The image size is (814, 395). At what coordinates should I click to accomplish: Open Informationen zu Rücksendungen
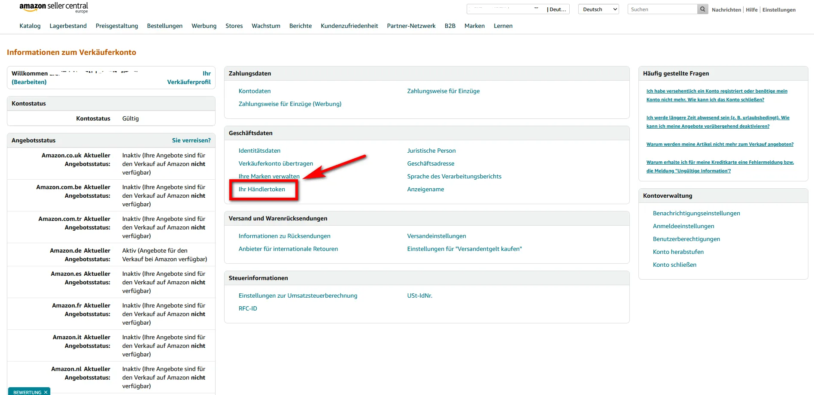coord(285,236)
